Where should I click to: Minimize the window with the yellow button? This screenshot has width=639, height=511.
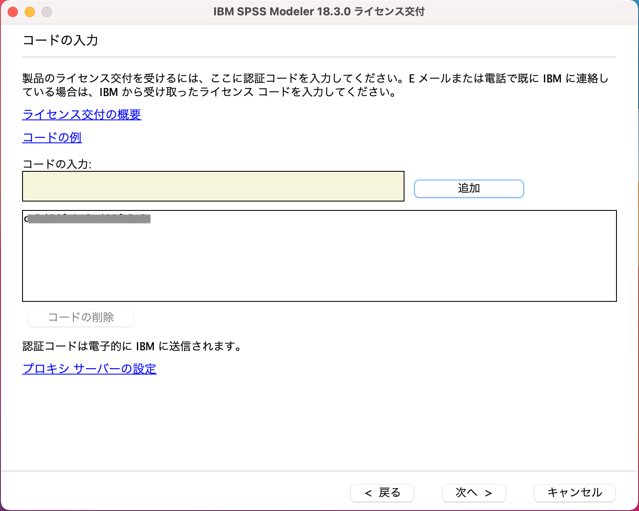click(30, 12)
